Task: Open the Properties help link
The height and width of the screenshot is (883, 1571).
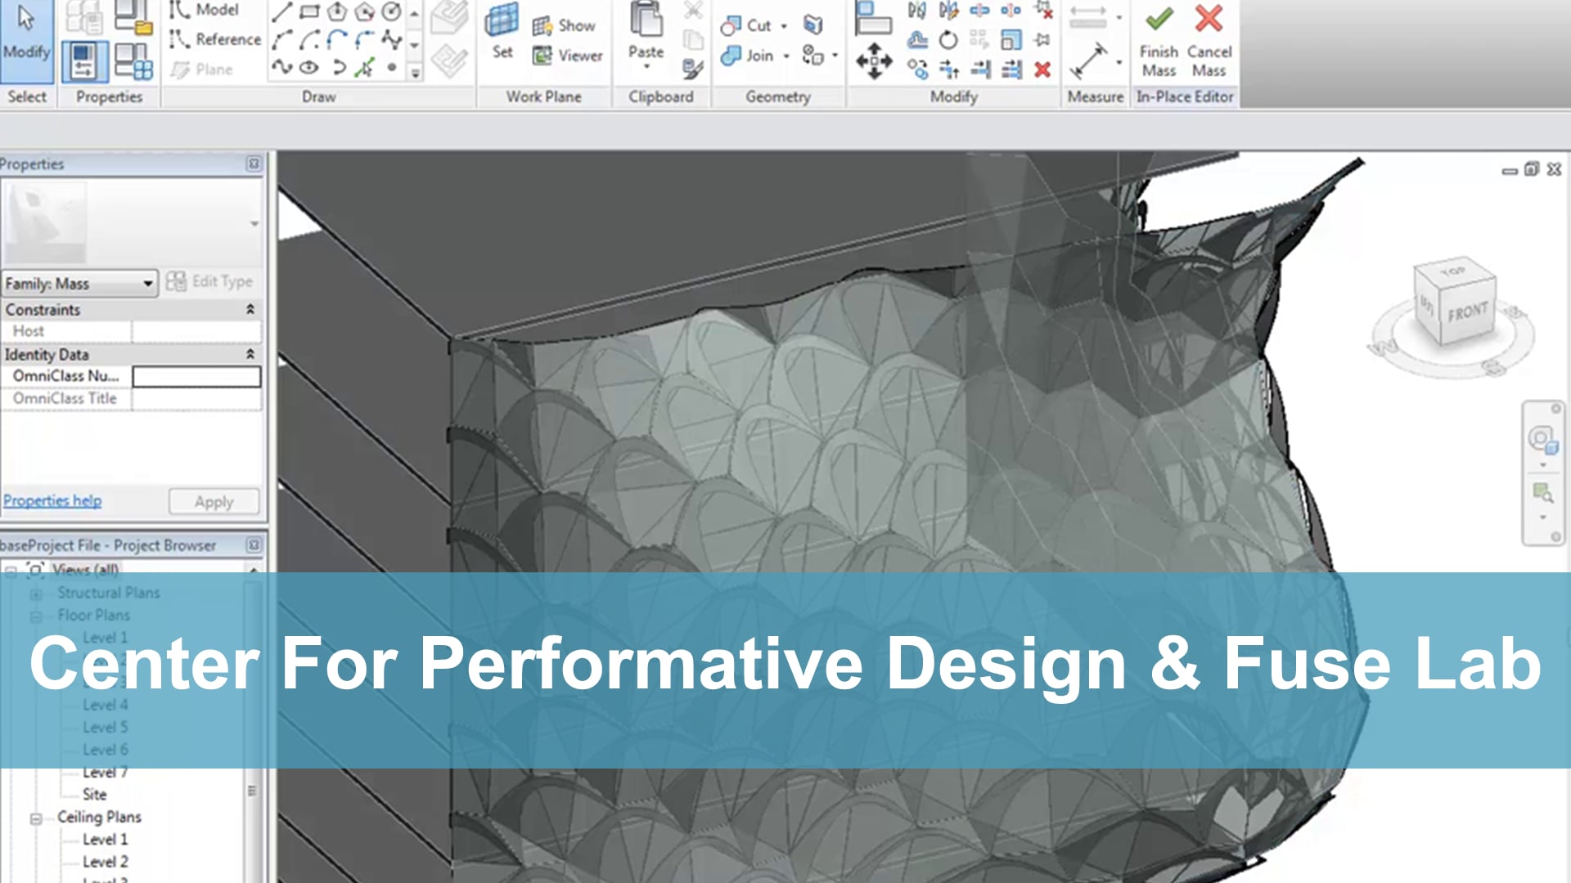Action: pyautogui.click(x=52, y=500)
